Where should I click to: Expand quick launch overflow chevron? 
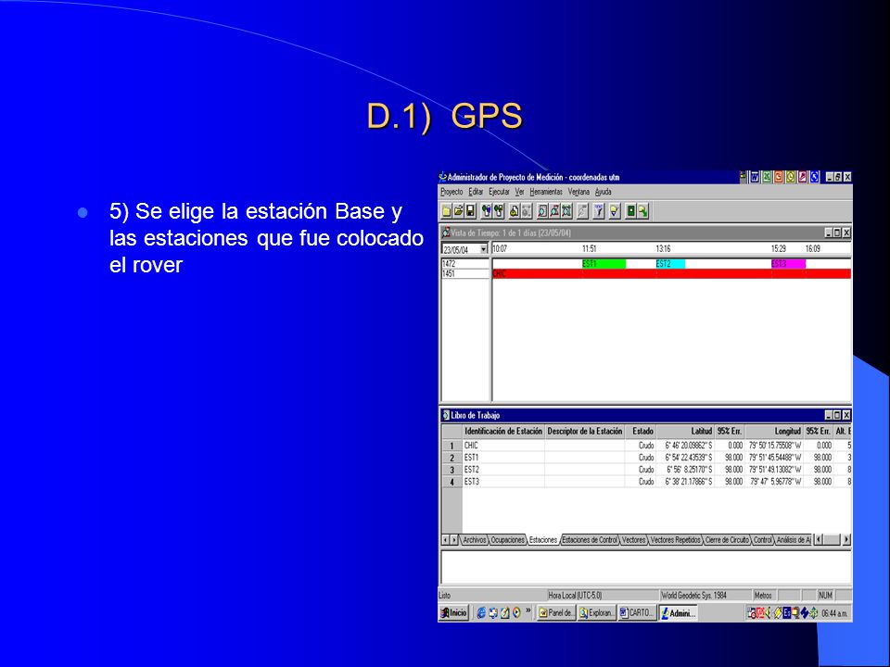pyautogui.click(x=528, y=610)
